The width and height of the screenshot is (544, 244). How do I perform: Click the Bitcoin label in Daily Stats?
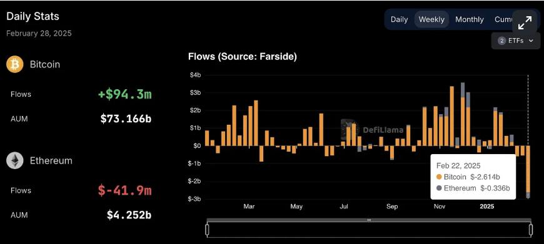(45, 64)
